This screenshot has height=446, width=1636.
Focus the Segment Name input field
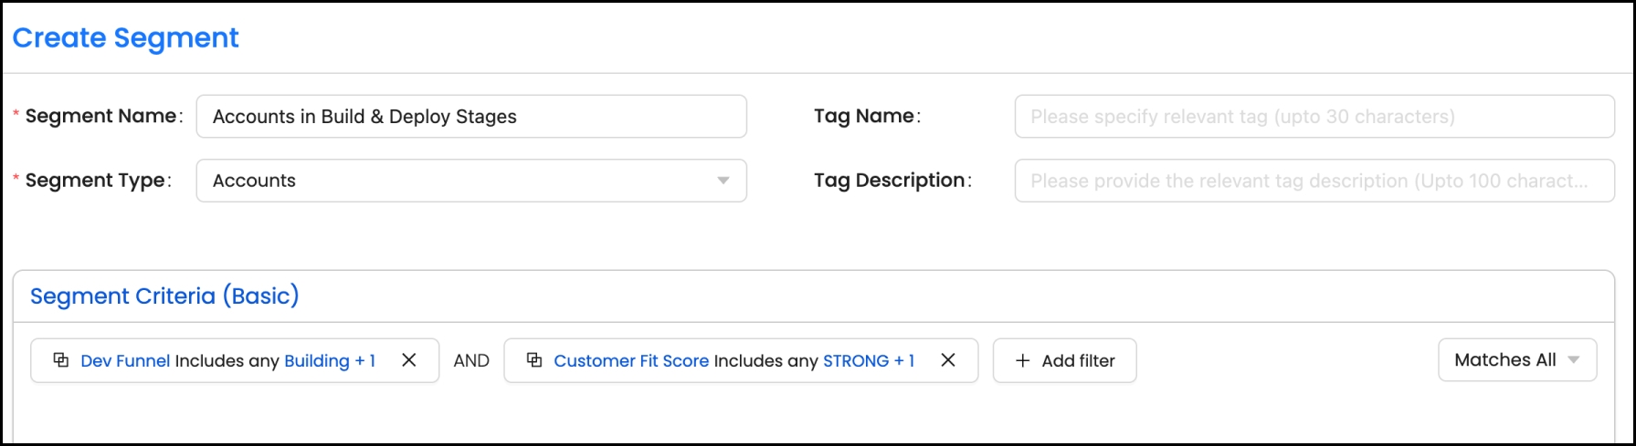tap(470, 117)
